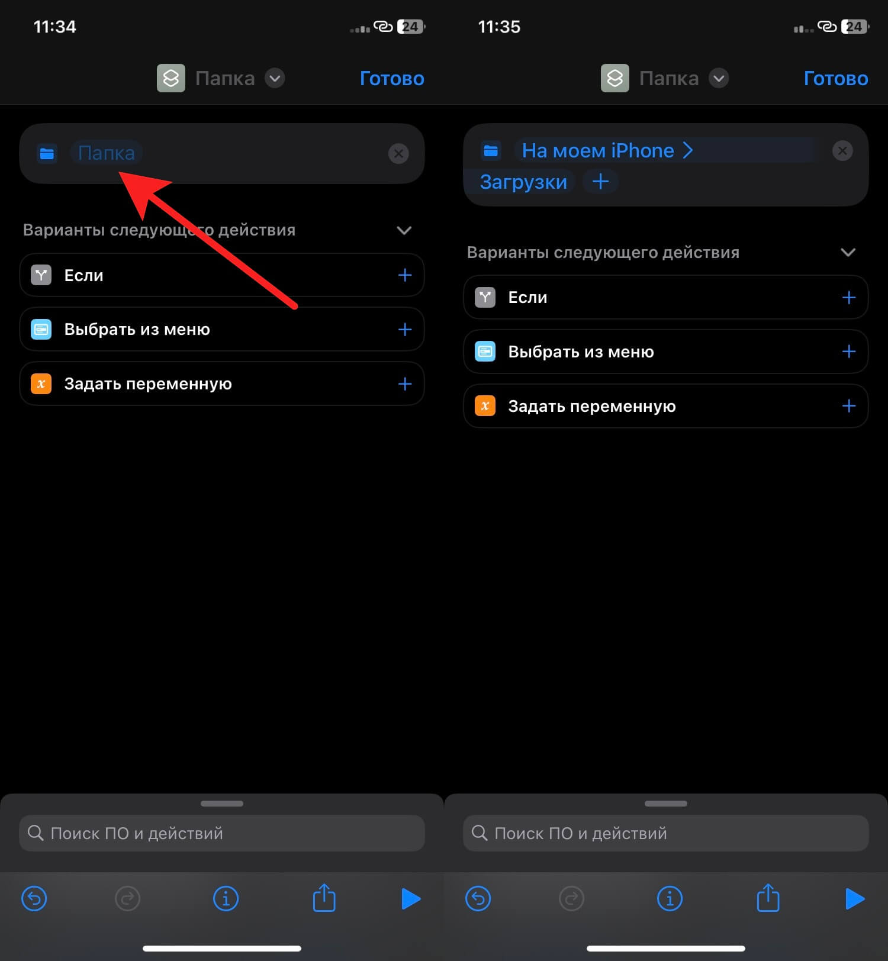Run the shortcut with play in the 11:35 screen
The width and height of the screenshot is (888, 961).
(x=854, y=898)
